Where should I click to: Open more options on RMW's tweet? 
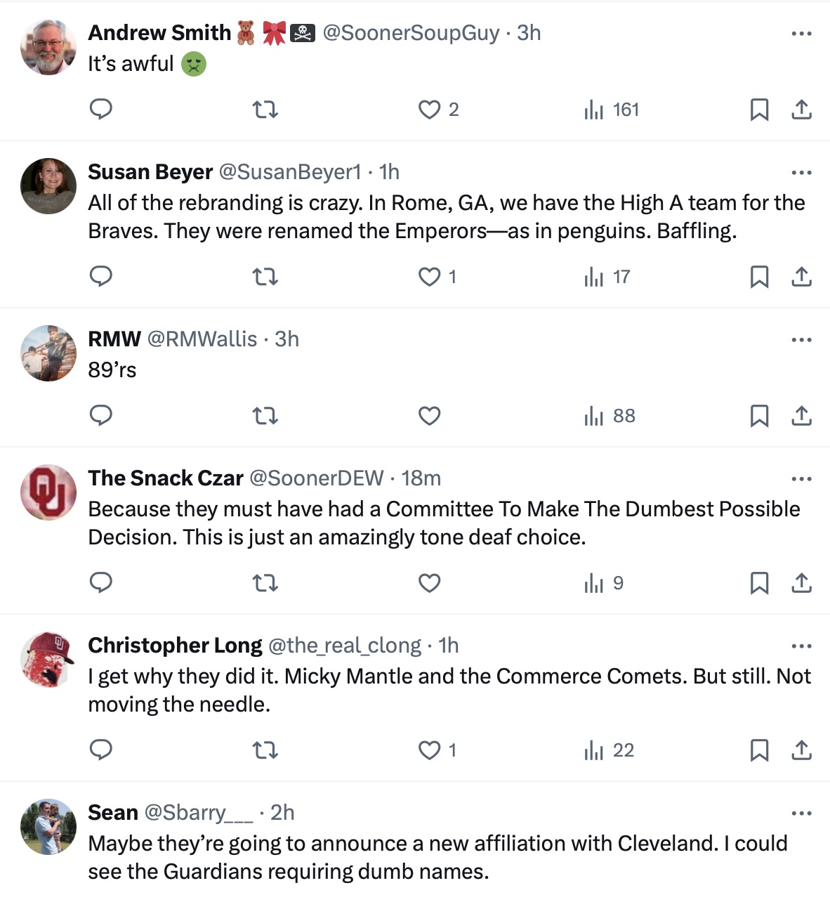(801, 340)
